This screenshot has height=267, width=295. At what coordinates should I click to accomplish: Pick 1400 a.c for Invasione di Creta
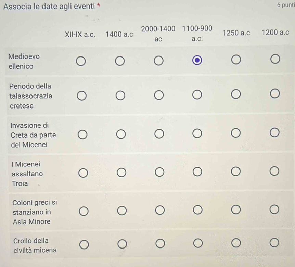(x=120, y=134)
